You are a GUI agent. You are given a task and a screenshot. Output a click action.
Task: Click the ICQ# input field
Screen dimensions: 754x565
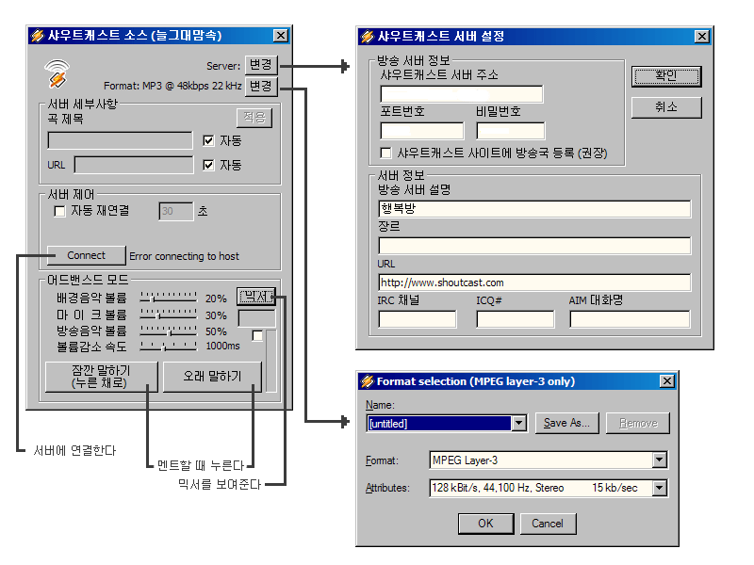pos(515,319)
